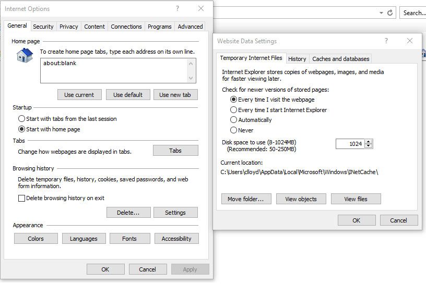Close the Internet Options dialog
This screenshot has width=426, height=284.
pos(201,8)
